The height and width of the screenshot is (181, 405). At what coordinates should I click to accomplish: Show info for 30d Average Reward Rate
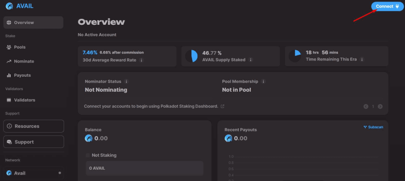pyautogui.click(x=141, y=60)
